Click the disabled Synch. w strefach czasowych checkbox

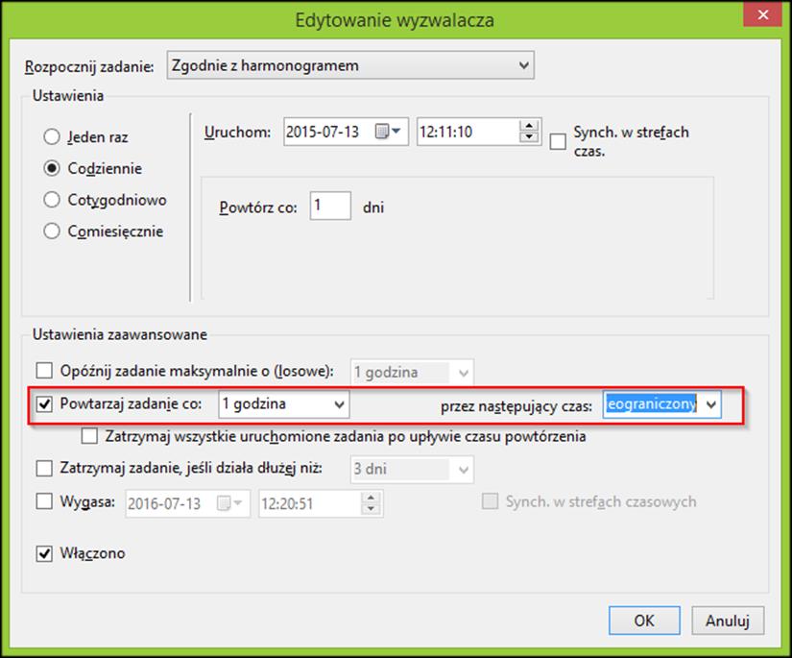(x=490, y=501)
